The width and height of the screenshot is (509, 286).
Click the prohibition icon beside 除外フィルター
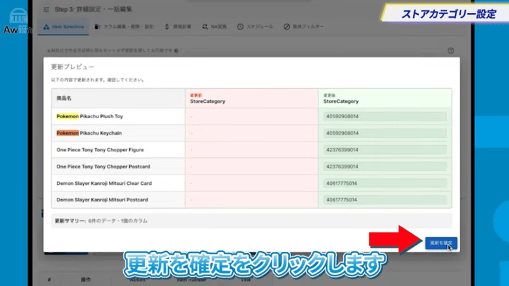(x=286, y=27)
